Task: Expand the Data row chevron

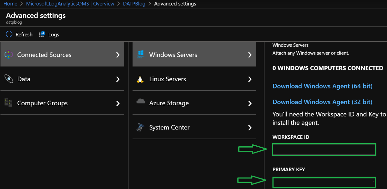Action: (x=118, y=79)
